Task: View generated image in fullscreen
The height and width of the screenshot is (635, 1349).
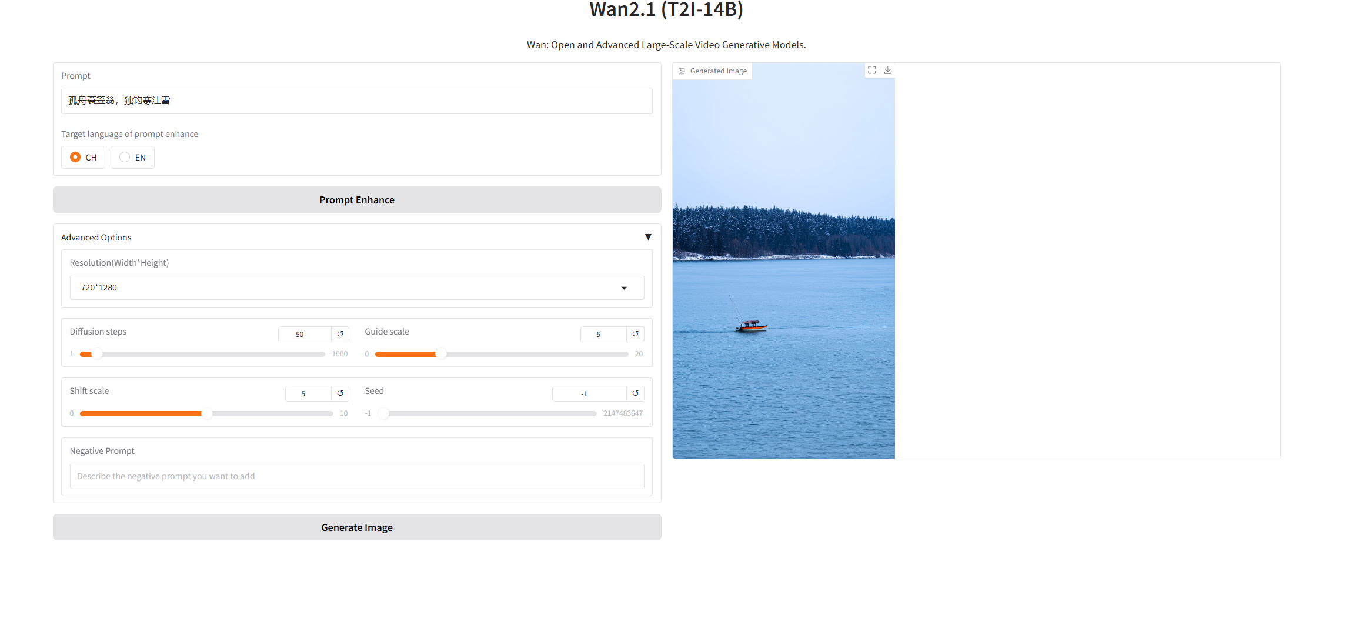Action: tap(872, 70)
